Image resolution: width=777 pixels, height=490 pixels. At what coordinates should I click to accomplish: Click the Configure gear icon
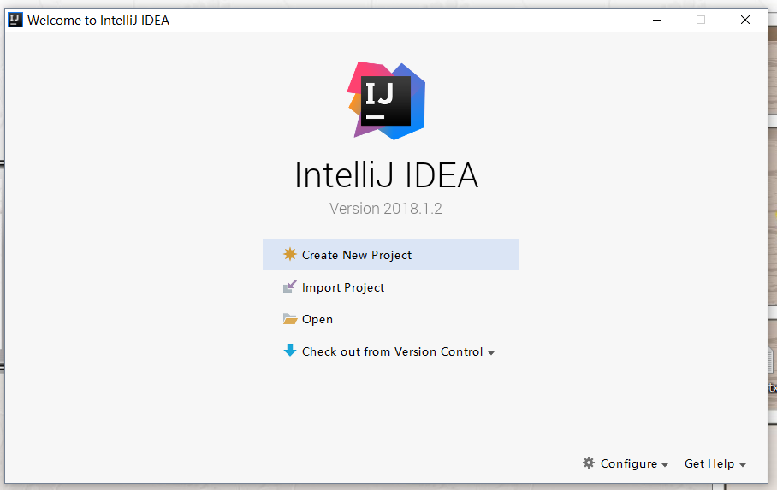(x=589, y=463)
